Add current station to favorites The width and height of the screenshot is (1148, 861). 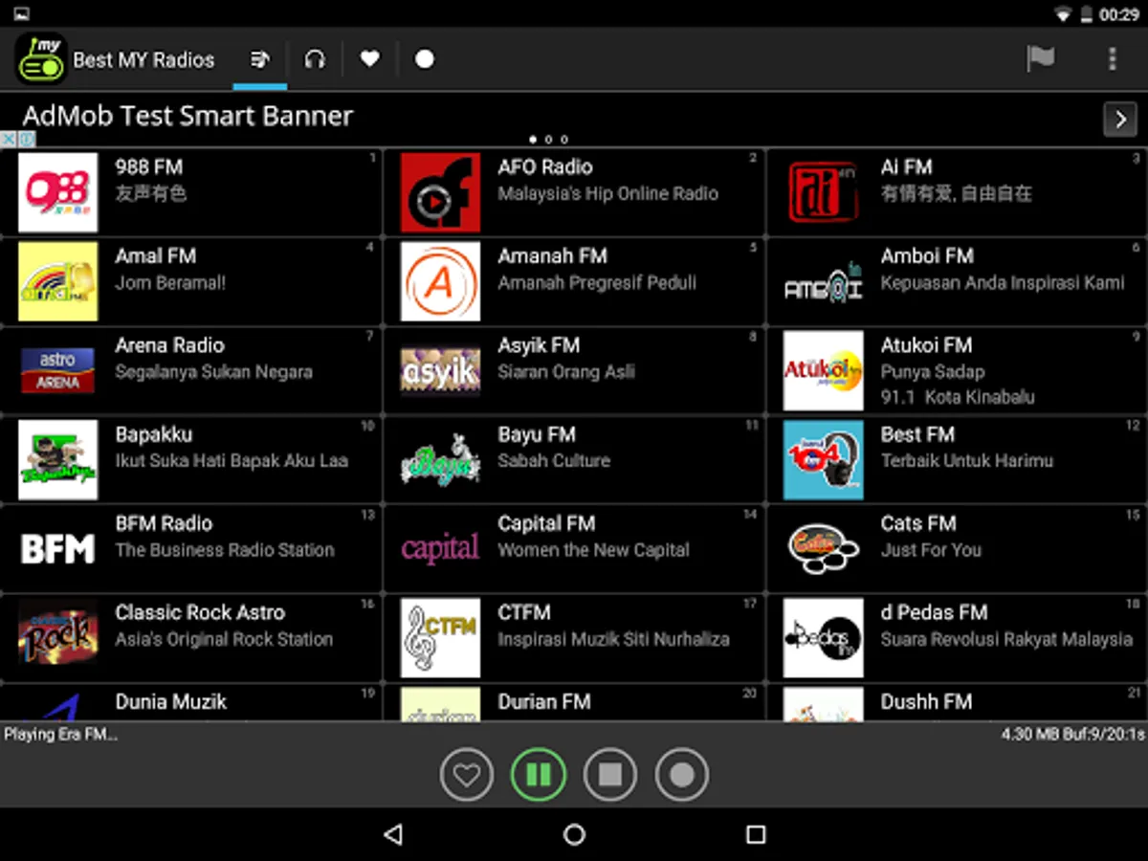pos(467,774)
